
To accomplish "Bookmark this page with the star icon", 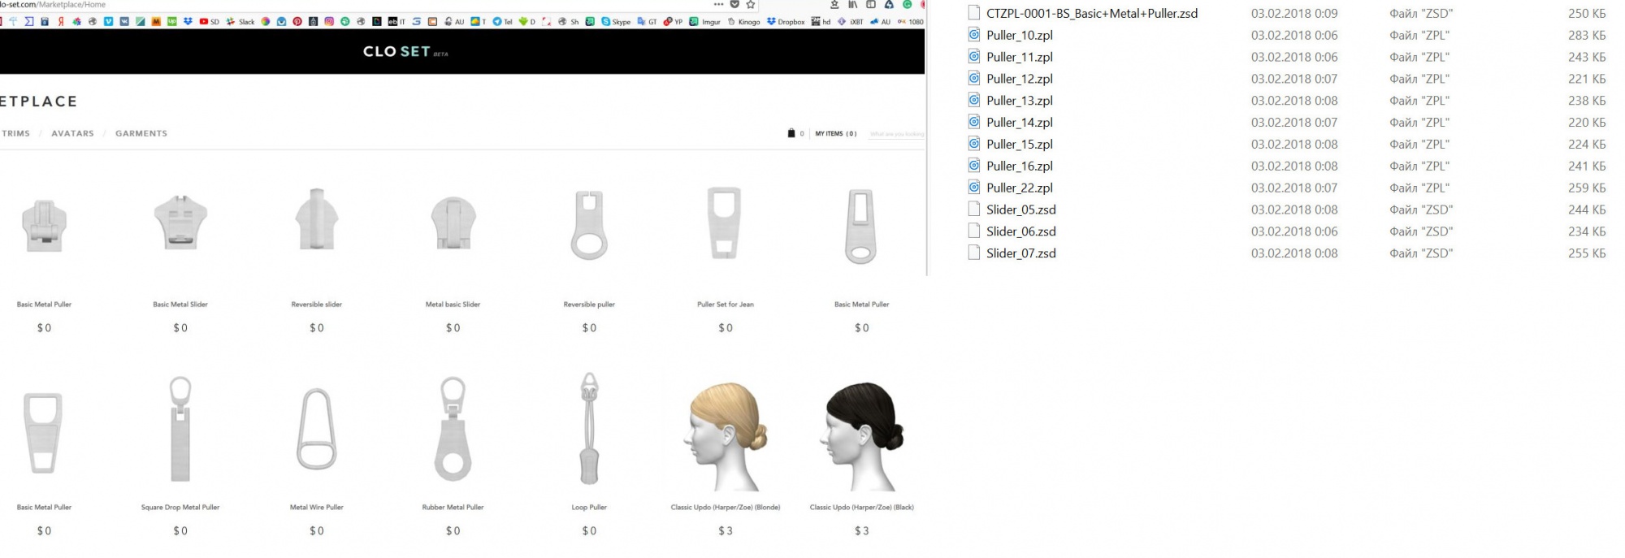I will point(751,5).
